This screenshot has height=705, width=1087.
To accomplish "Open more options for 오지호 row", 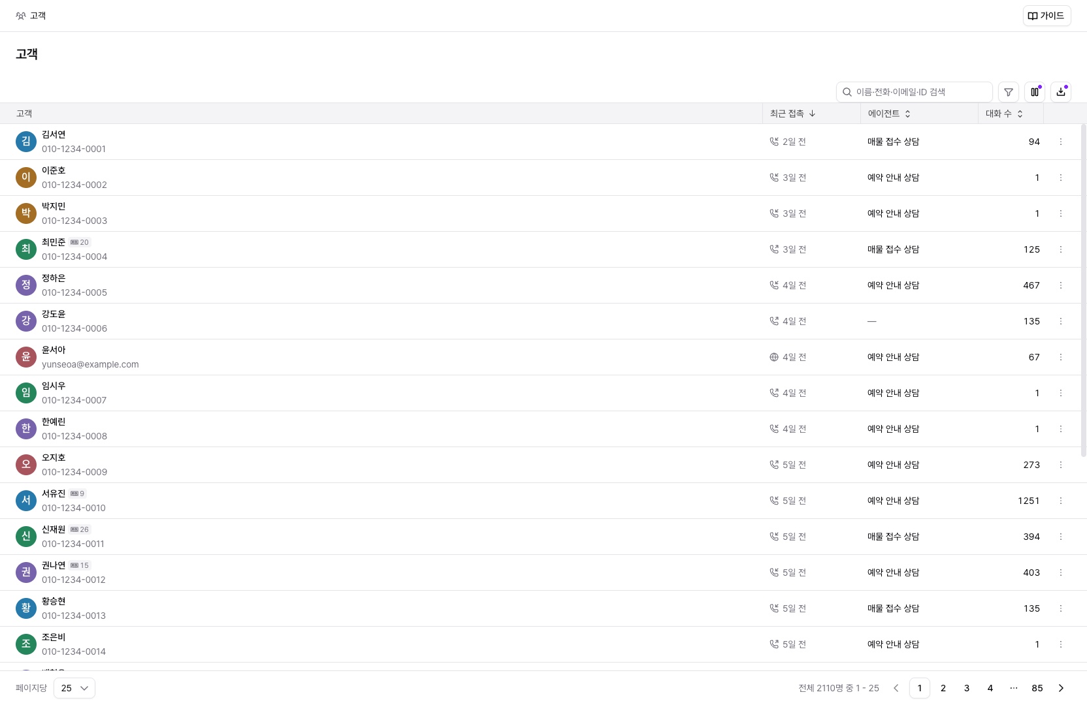I will tap(1061, 465).
